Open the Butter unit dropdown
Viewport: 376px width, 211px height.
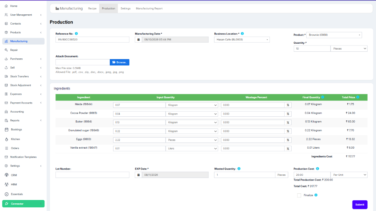click(192, 122)
